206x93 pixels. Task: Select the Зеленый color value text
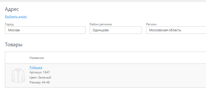point(45,78)
